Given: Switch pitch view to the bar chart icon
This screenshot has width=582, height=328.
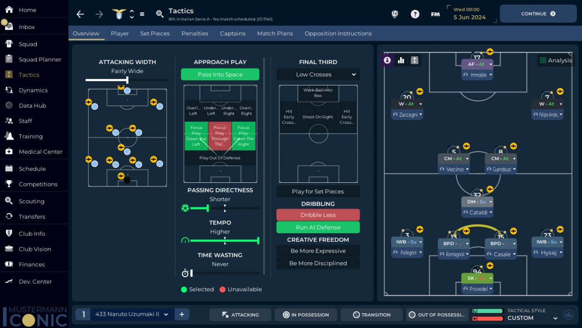Looking at the screenshot, I should [401, 60].
